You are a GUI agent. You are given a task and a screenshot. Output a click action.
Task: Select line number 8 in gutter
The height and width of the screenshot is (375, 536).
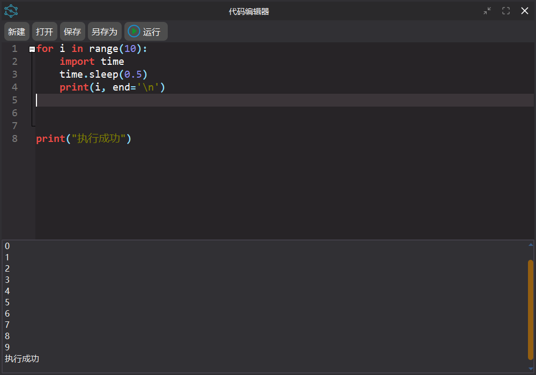(14, 139)
